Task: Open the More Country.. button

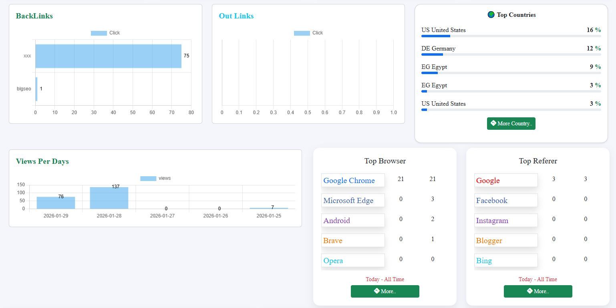Action: [x=511, y=123]
